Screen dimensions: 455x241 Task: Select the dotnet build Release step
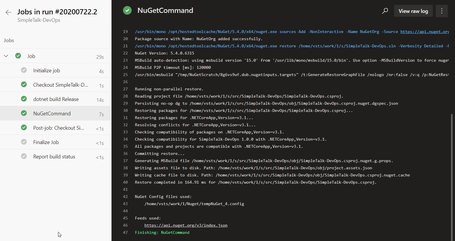55,99
